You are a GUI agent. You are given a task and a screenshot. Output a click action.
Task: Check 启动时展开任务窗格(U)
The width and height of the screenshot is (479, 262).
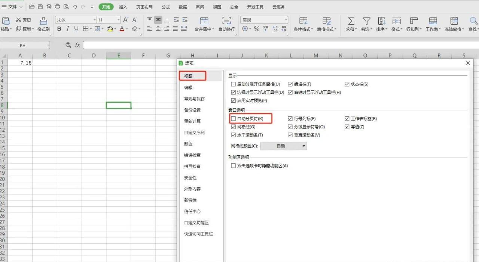(234, 84)
